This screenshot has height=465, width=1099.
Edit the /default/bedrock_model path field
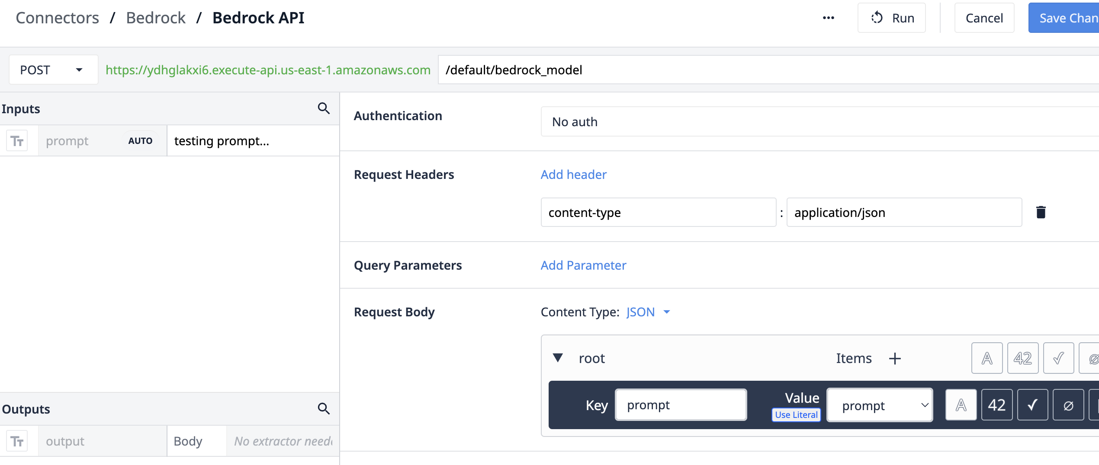[768, 70]
